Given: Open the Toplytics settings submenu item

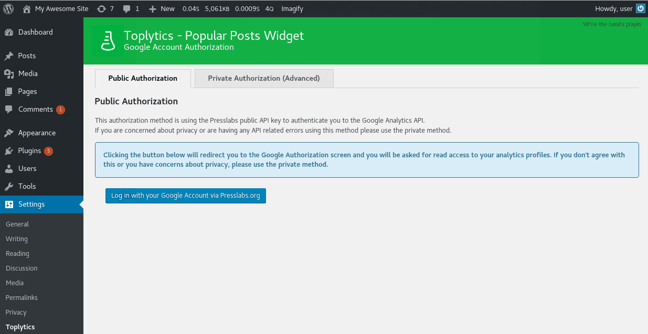Looking at the screenshot, I should click(20, 327).
